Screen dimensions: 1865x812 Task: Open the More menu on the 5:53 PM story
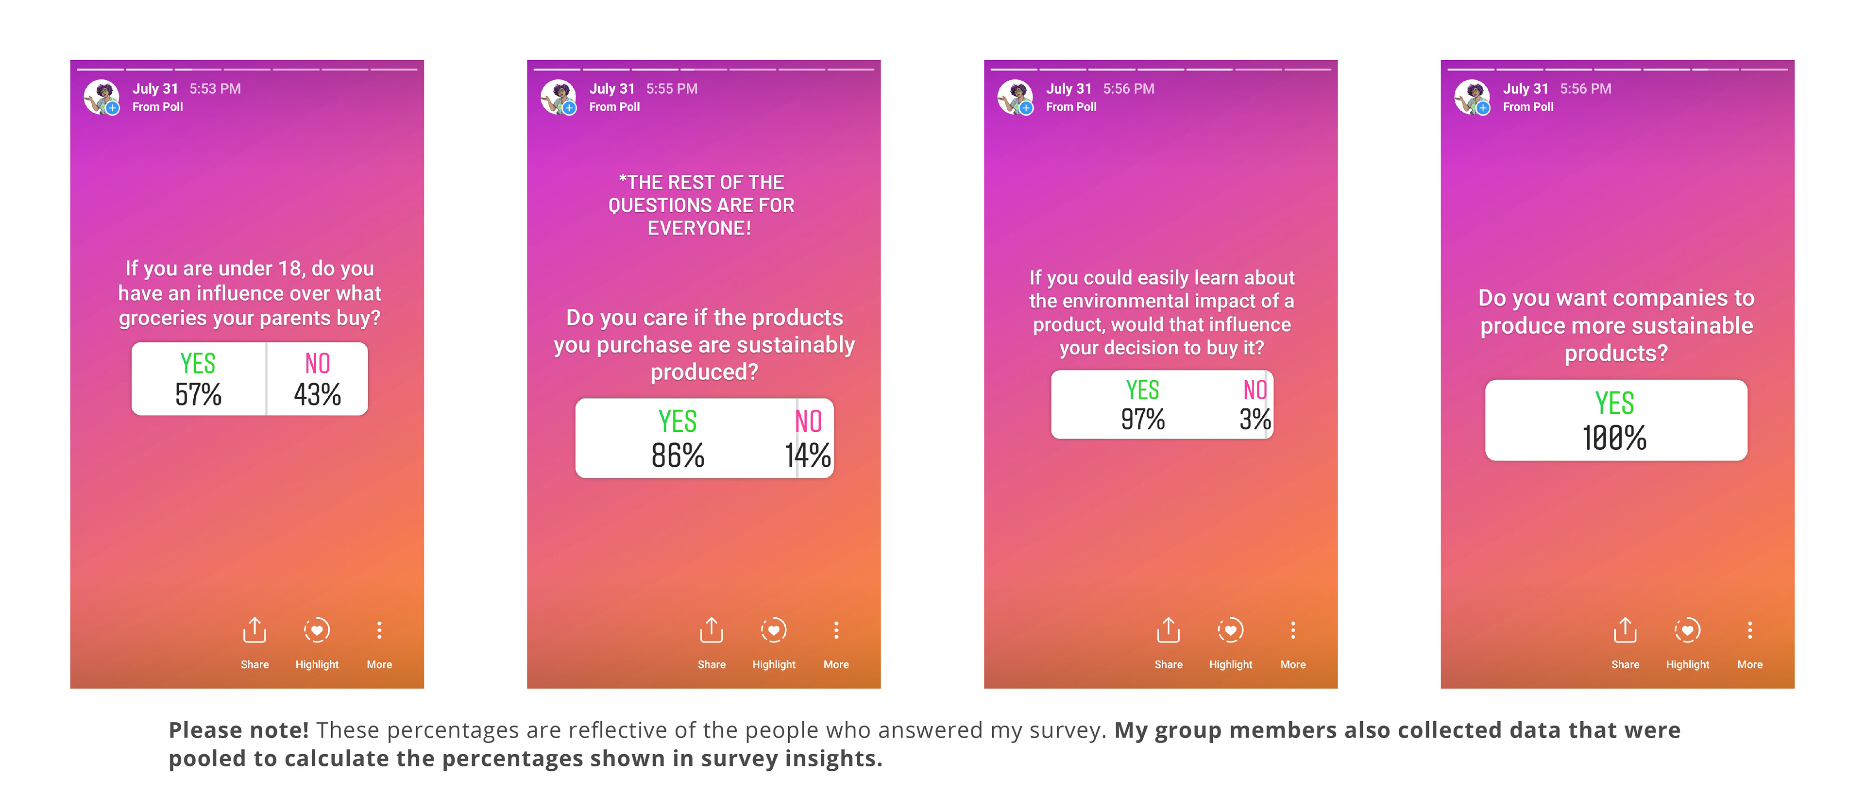point(379,630)
